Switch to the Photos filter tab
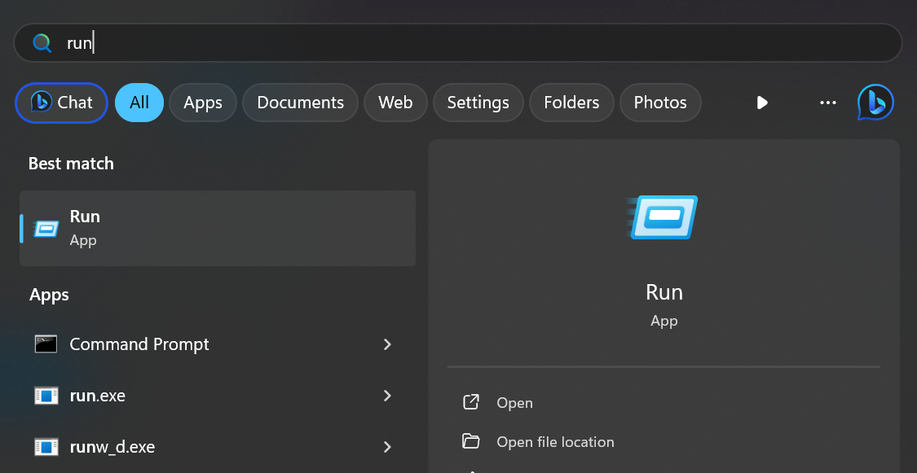 [x=660, y=103]
